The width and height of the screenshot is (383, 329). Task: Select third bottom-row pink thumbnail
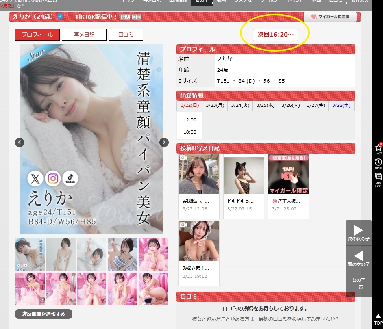point(91,289)
